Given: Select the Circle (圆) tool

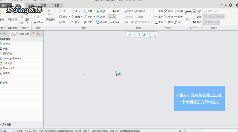Looking at the screenshot, I should pos(62,22).
